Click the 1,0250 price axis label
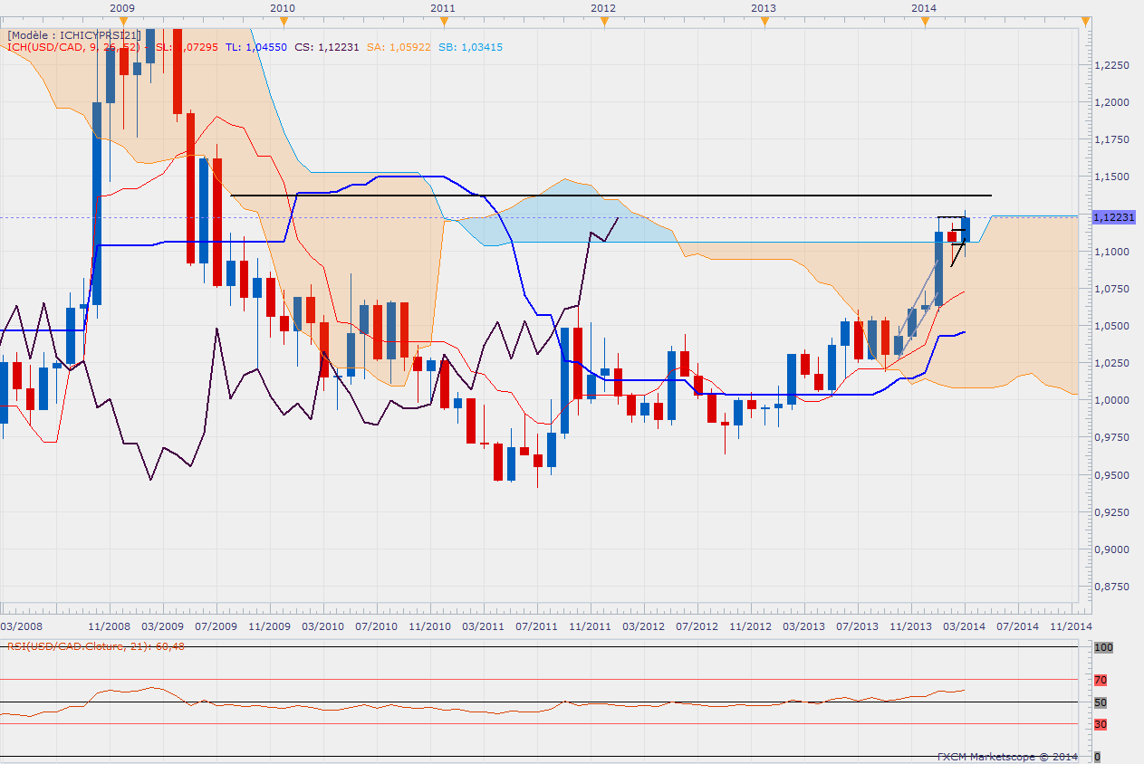 [x=1110, y=363]
